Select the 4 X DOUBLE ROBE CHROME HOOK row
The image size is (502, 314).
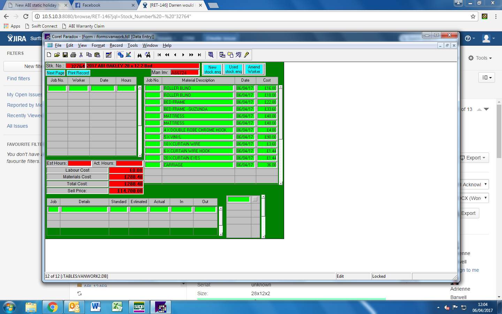pos(211,130)
